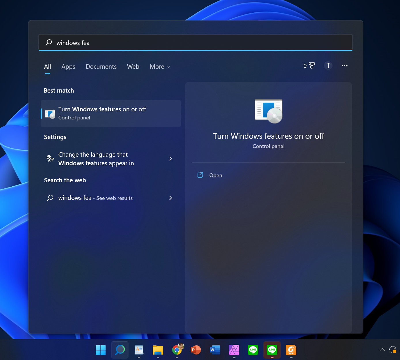Click the Open external-link icon

200,175
